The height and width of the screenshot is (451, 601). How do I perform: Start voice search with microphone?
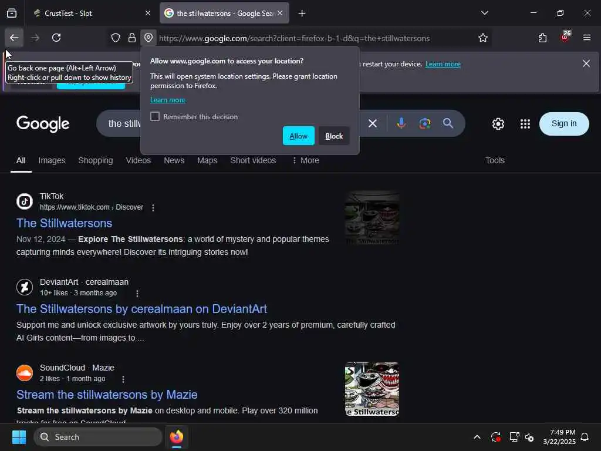click(401, 123)
